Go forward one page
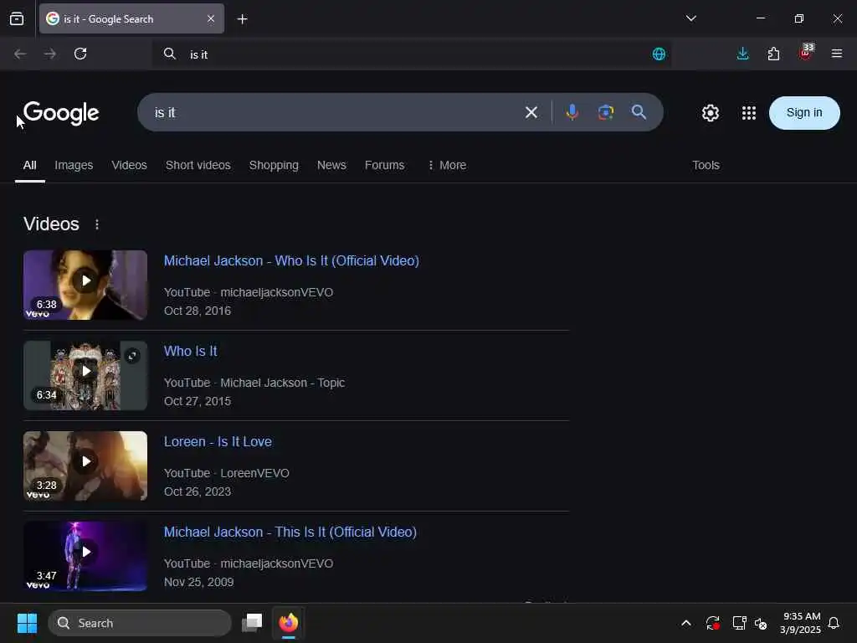The height and width of the screenshot is (643, 857). [x=49, y=54]
